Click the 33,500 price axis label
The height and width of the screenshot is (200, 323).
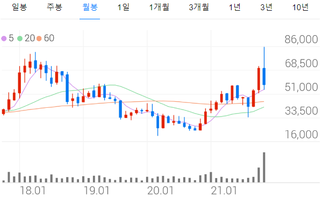point(302,111)
